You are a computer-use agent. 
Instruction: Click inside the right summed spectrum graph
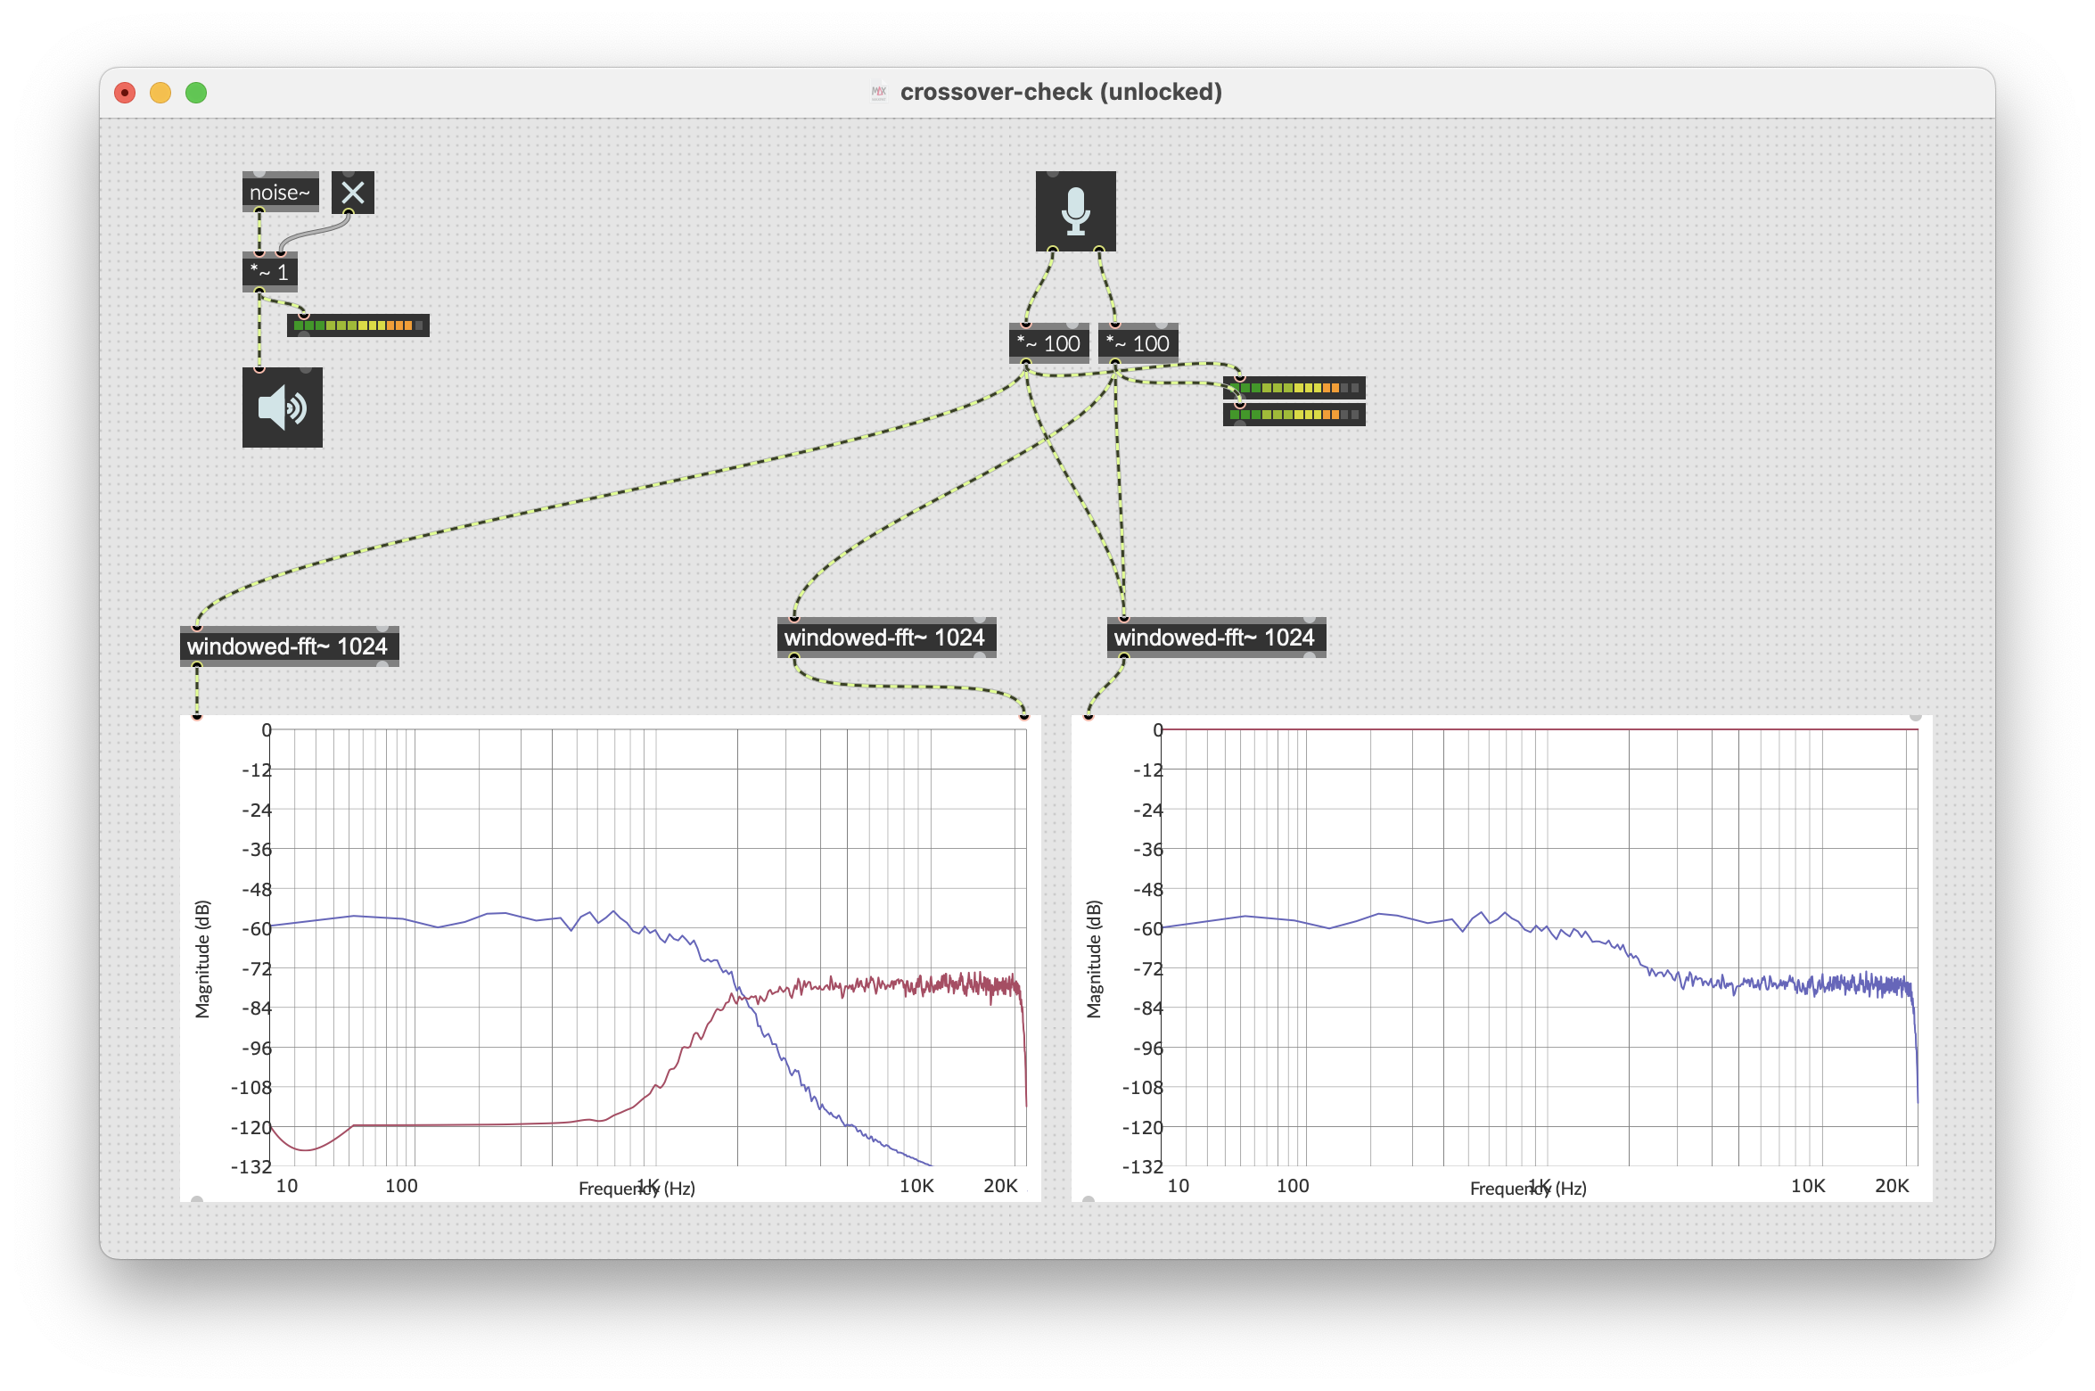pos(1501,958)
